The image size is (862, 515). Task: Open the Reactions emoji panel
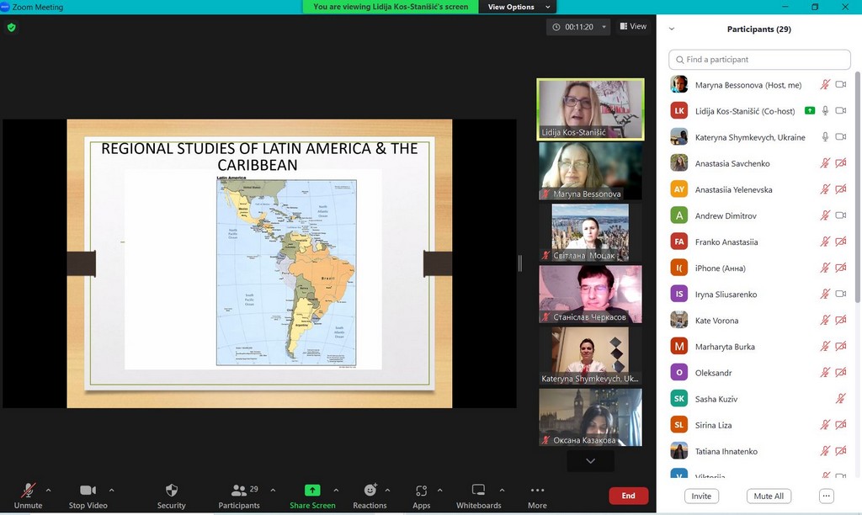point(370,490)
